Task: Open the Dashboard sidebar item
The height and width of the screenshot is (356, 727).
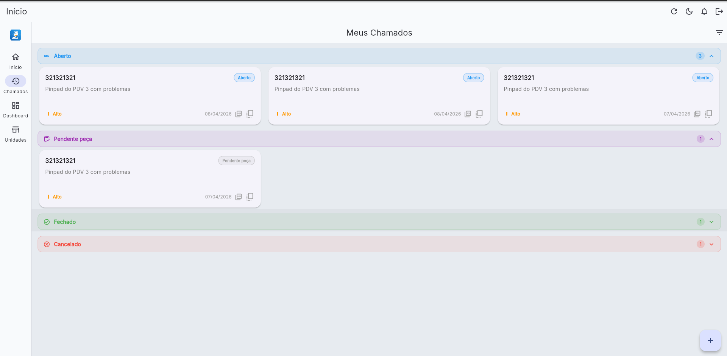Action: point(16,109)
